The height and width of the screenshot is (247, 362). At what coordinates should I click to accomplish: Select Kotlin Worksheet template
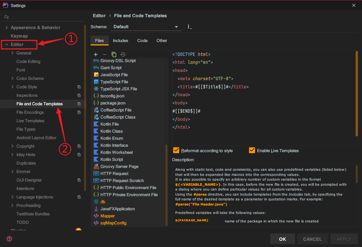point(117,152)
